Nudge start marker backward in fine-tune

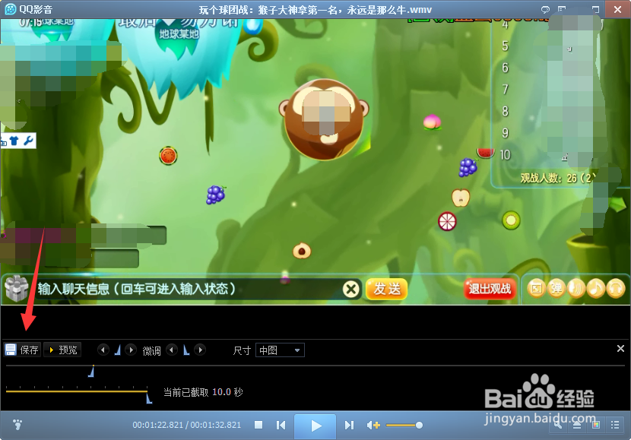[x=103, y=350]
